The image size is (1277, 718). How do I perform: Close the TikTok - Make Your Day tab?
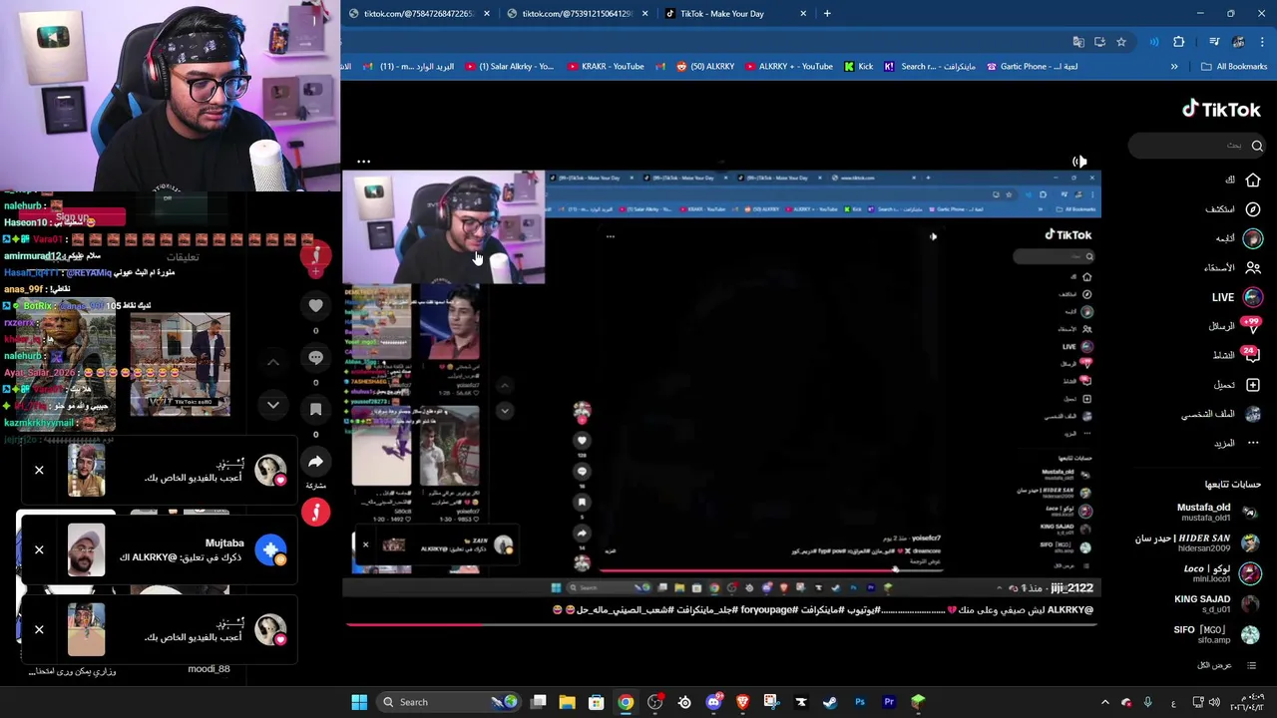click(803, 14)
